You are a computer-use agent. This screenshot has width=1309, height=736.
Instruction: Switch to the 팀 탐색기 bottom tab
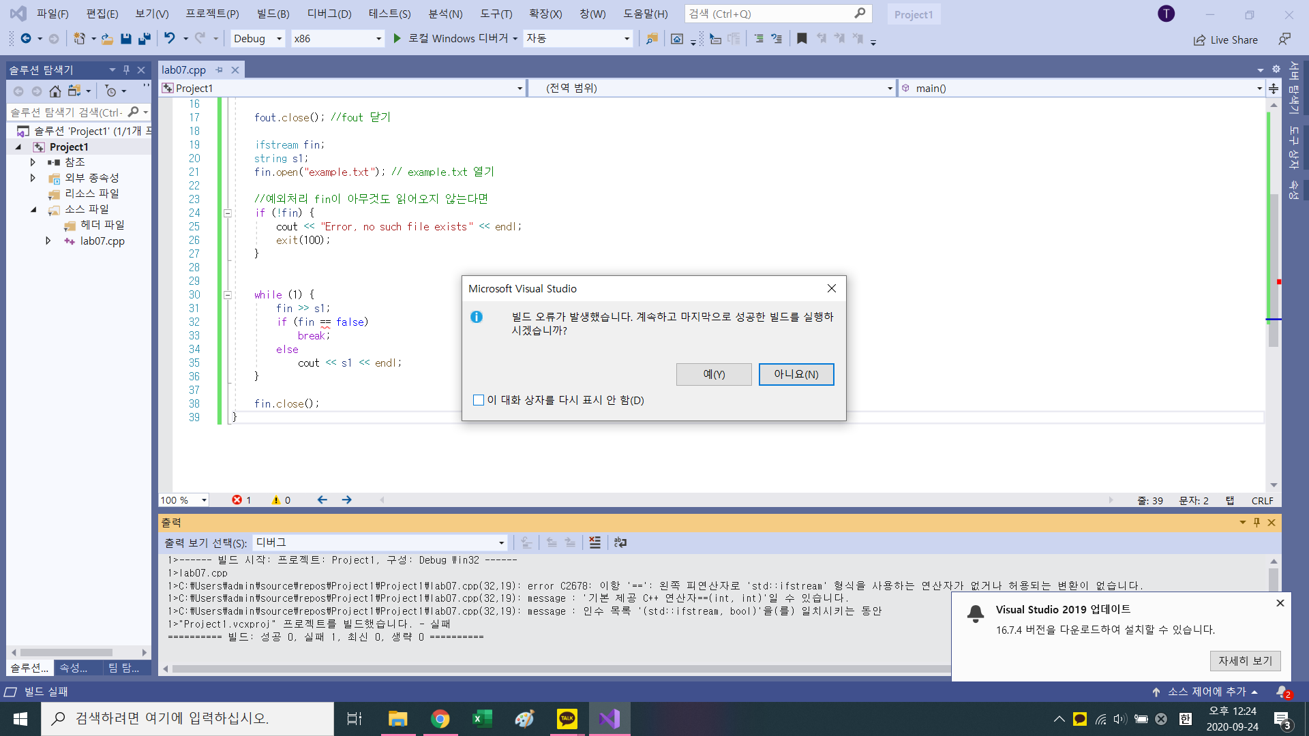point(124,669)
